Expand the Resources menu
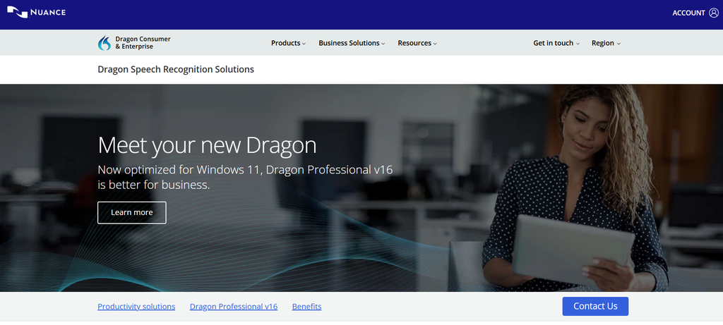This screenshot has height=325, width=723. pyautogui.click(x=417, y=43)
